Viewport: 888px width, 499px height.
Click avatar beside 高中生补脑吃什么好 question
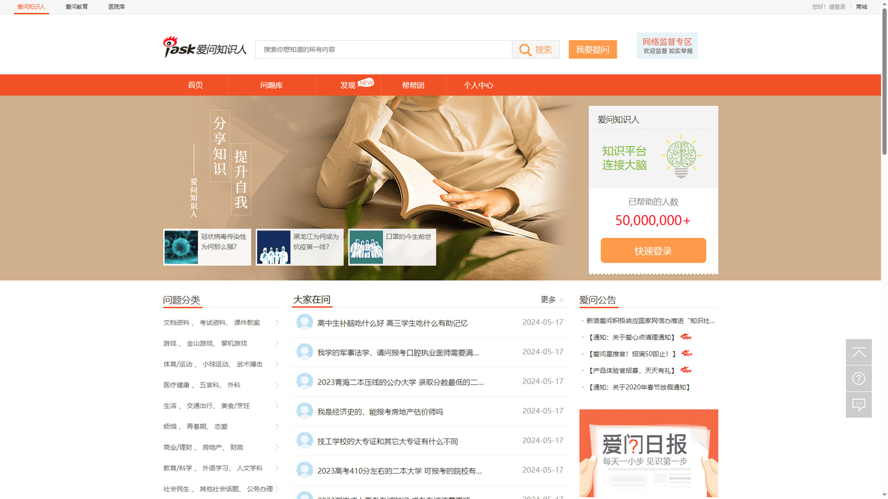[x=305, y=322]
